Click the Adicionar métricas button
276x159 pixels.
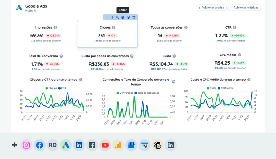244,8
